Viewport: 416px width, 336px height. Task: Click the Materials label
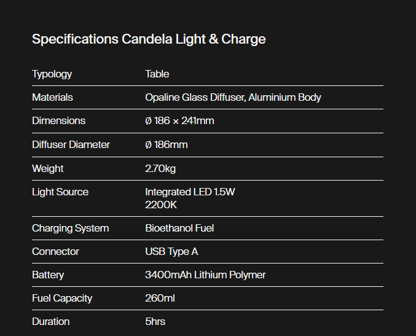52,98
